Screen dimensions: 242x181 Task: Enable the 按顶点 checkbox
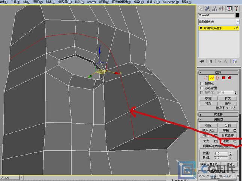click(202, 84)
